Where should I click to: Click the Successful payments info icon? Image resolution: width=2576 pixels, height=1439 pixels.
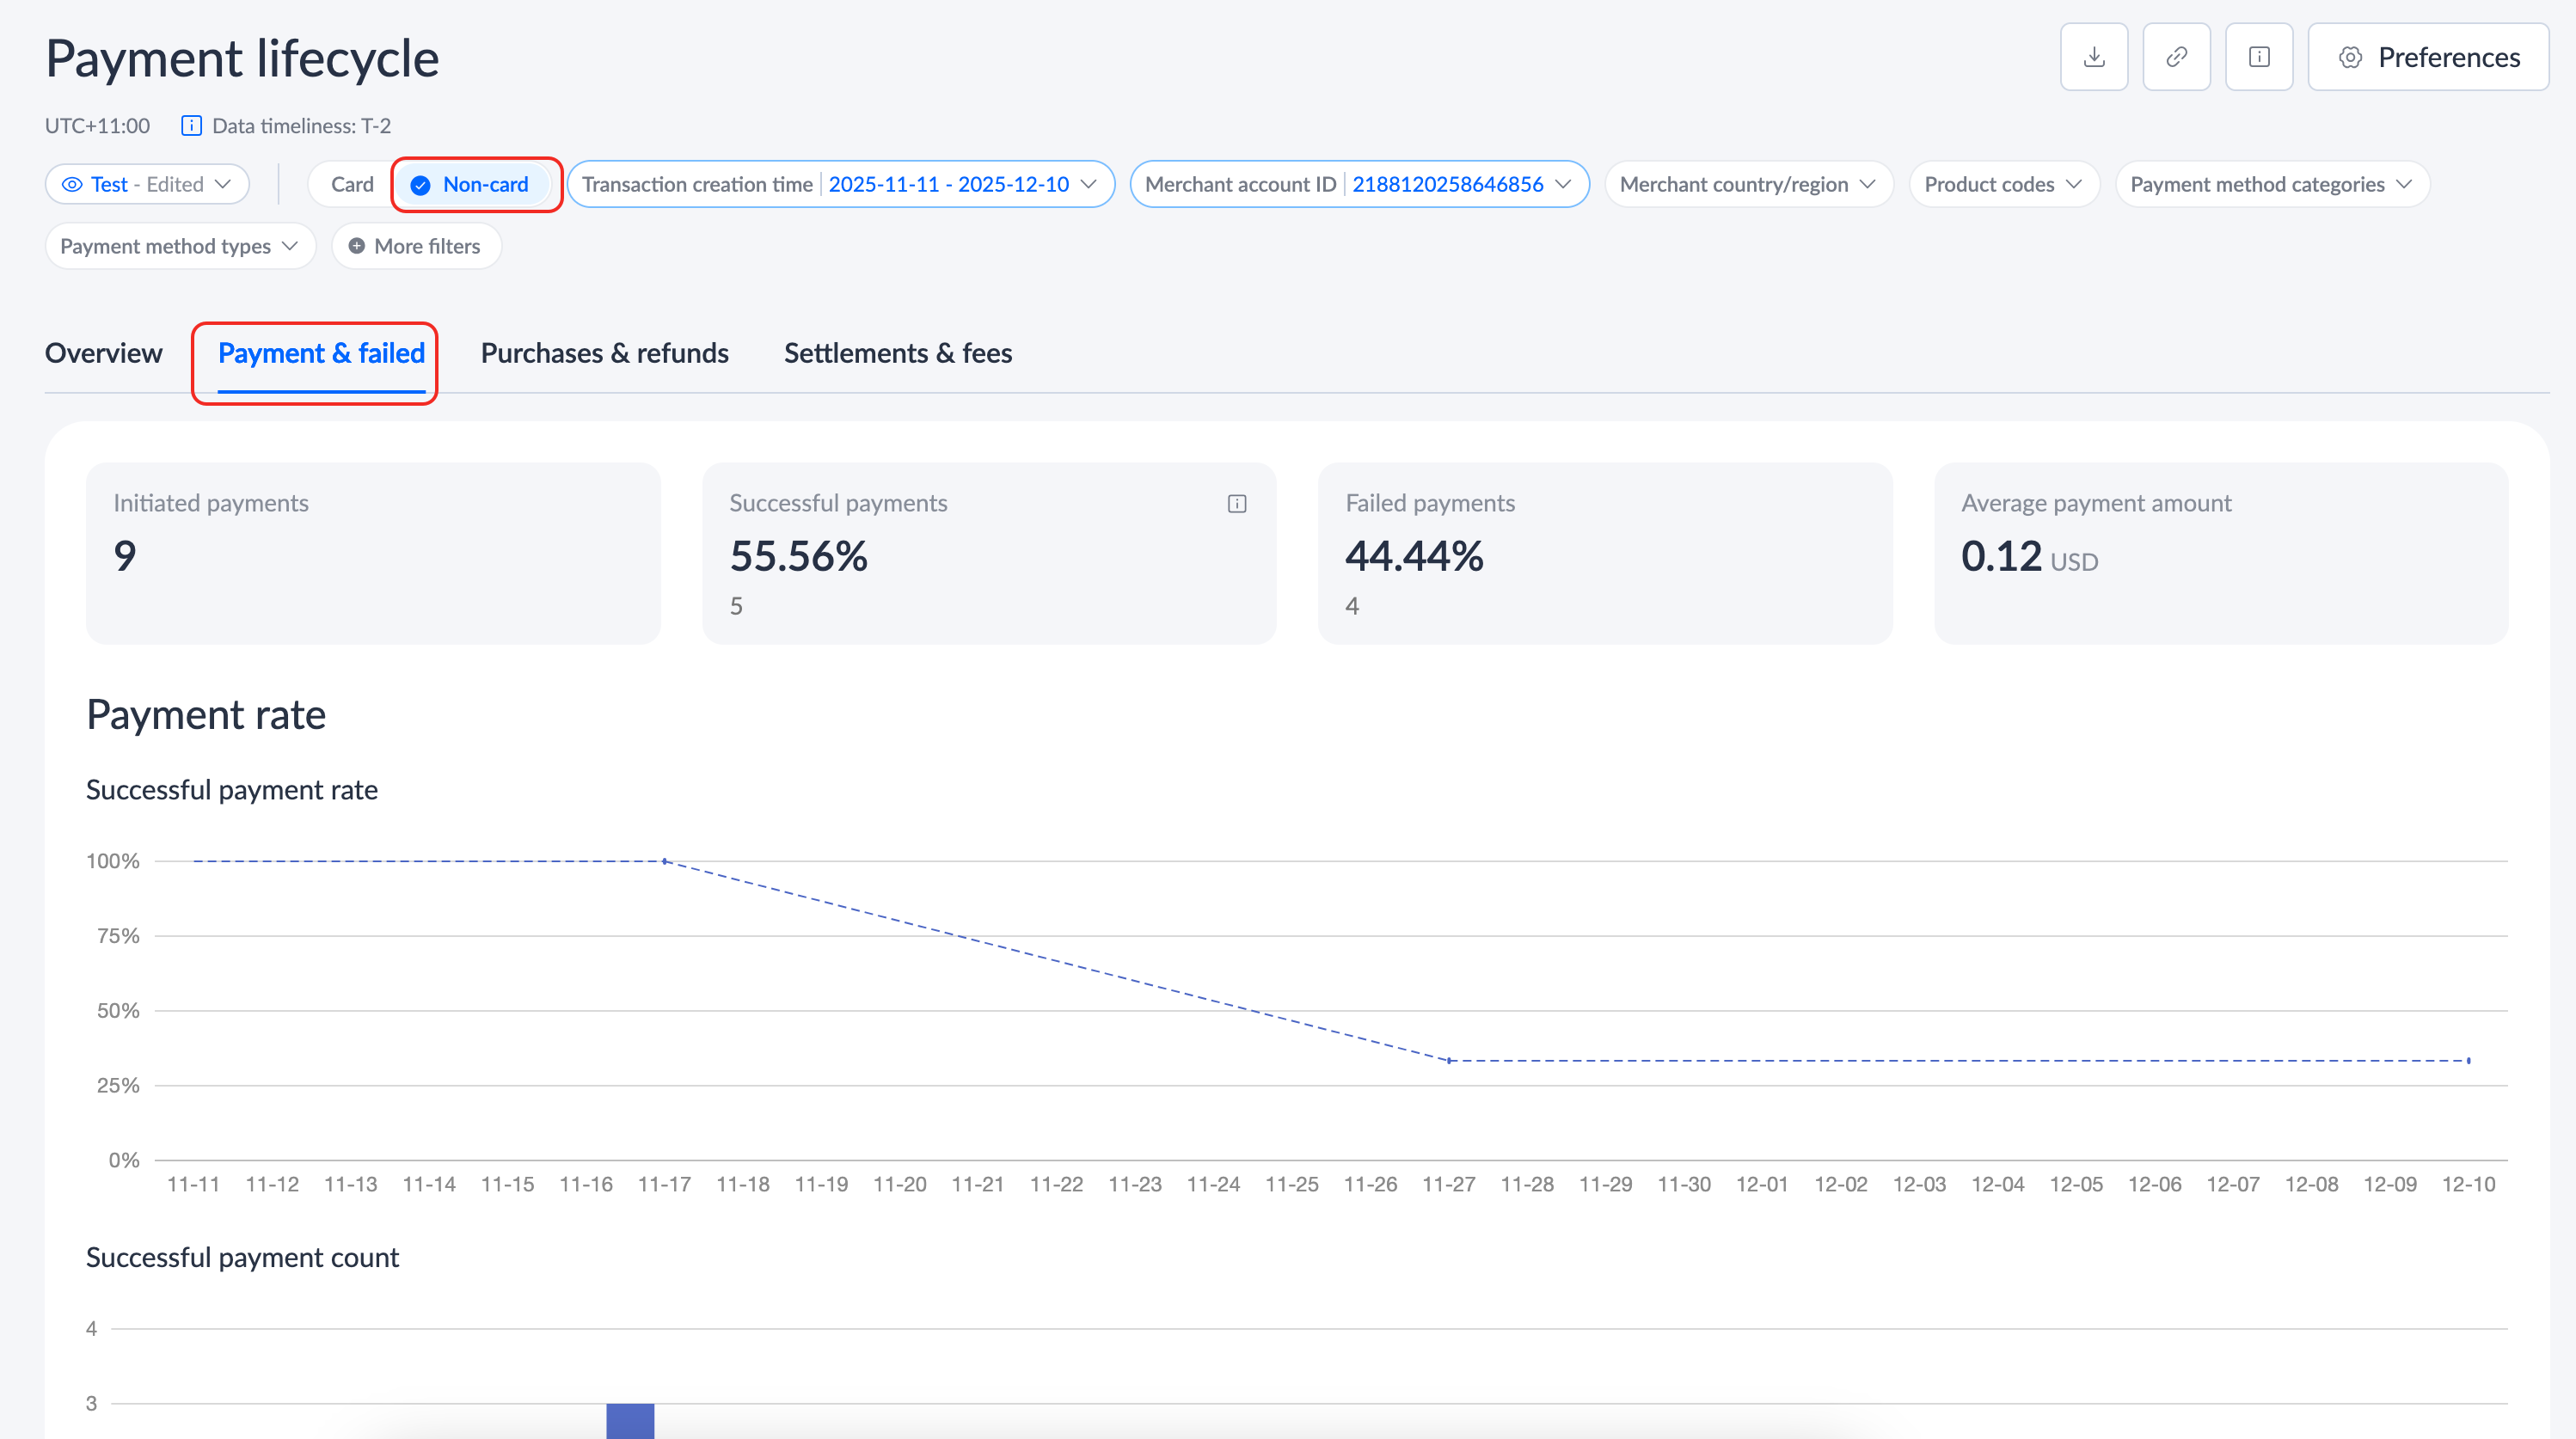[1236, 503]
